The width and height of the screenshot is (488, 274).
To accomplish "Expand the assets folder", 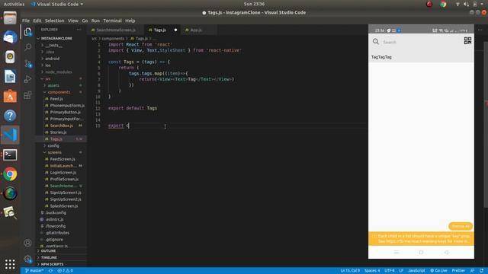I will click(x=53, y=85).
